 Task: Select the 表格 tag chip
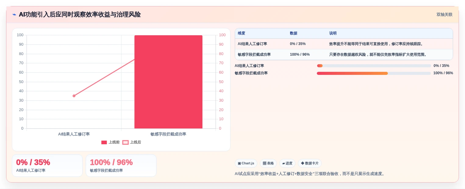(x=268, y=163)
